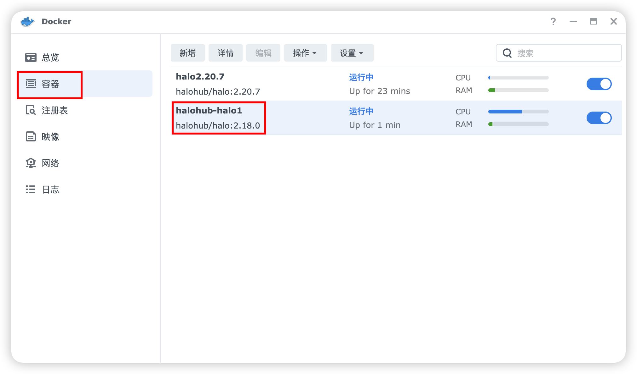Open the 设置 settings dropdown
637x374 pixels.
[352, 53]
